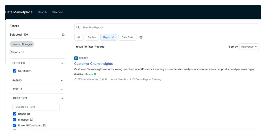Collapse the ASSET TYPE filter section
The height and width of the screenshot is (135, 266).
(x=62, y=98)
